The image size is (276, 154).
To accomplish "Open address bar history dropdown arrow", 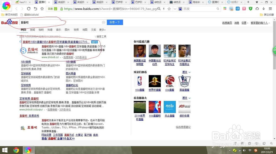I will (175, 9).
